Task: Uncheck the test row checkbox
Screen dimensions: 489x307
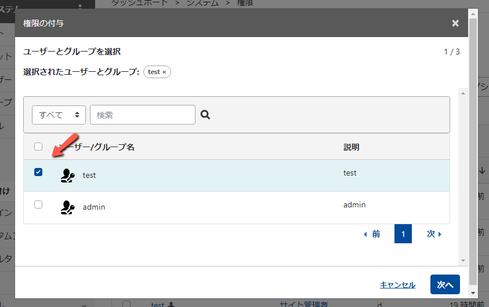Action: click(x=38, y=172)
